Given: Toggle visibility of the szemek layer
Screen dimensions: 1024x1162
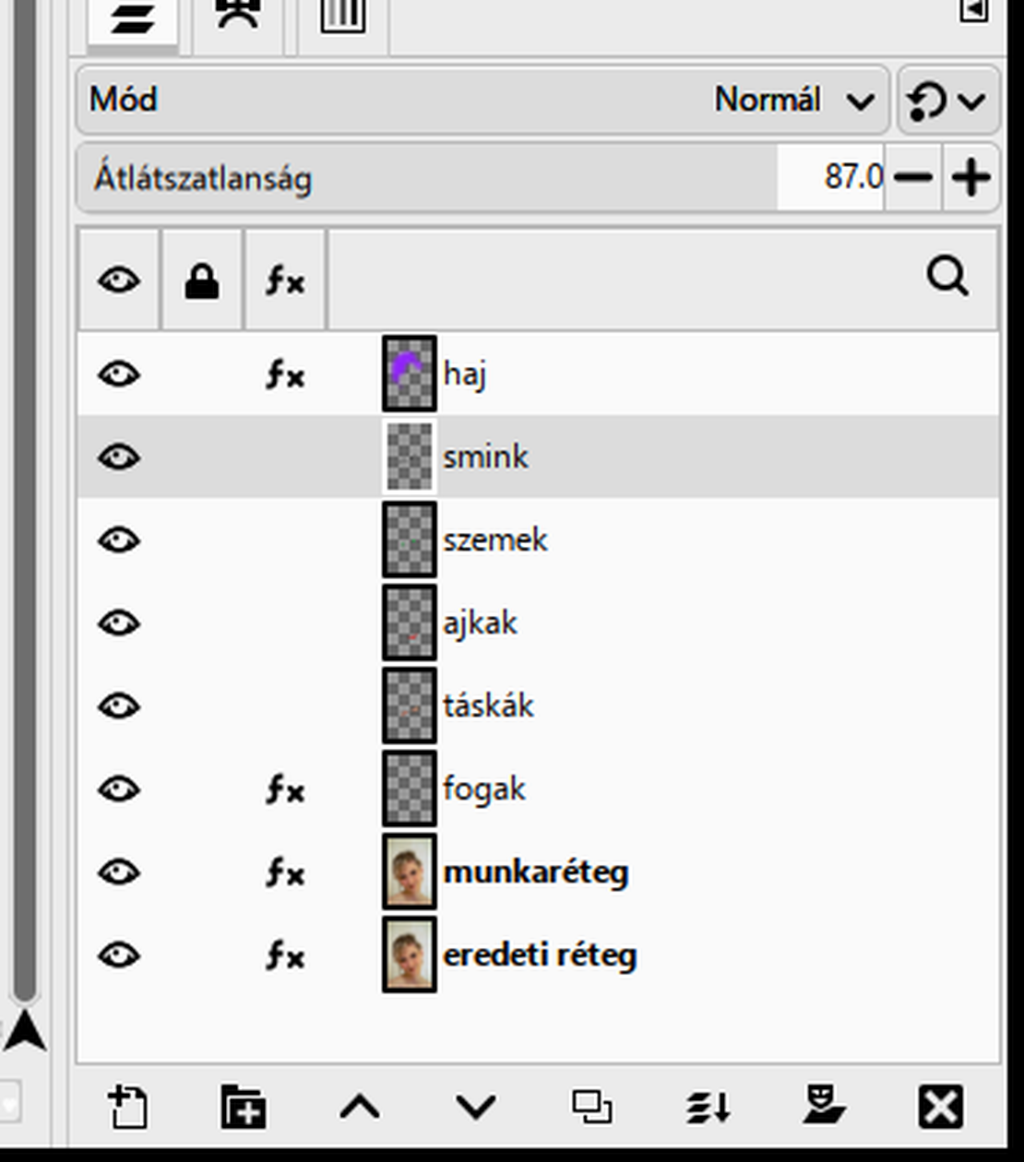Looking at the screenshot, I should point(119,540).
